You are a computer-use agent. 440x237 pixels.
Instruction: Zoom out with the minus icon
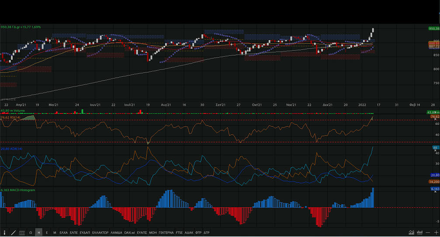[x=428, y=233]
